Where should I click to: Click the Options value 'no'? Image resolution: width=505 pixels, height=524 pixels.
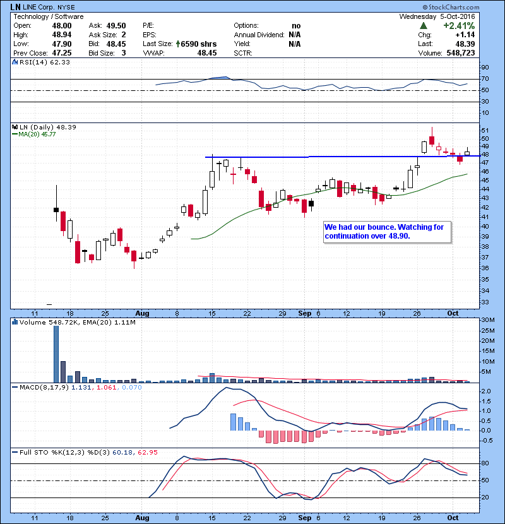296,26
